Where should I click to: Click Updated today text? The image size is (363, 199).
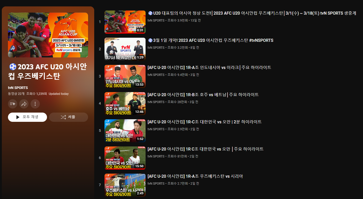[x=59, y=94]
